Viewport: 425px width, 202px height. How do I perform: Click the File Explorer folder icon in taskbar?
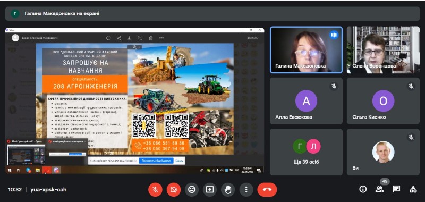point(38,170)
